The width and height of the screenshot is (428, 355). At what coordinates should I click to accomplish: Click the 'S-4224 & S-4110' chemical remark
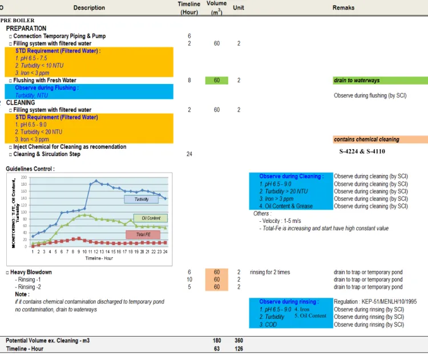(x=362, y=151)
